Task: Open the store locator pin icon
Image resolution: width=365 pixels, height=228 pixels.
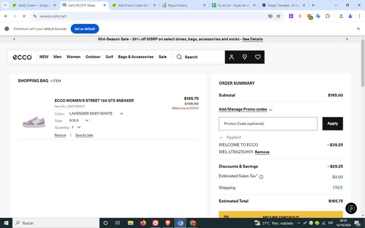Action: [245, 57]
